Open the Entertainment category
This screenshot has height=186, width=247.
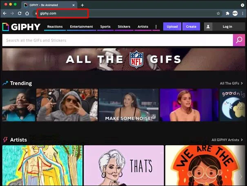click(81, 26)
